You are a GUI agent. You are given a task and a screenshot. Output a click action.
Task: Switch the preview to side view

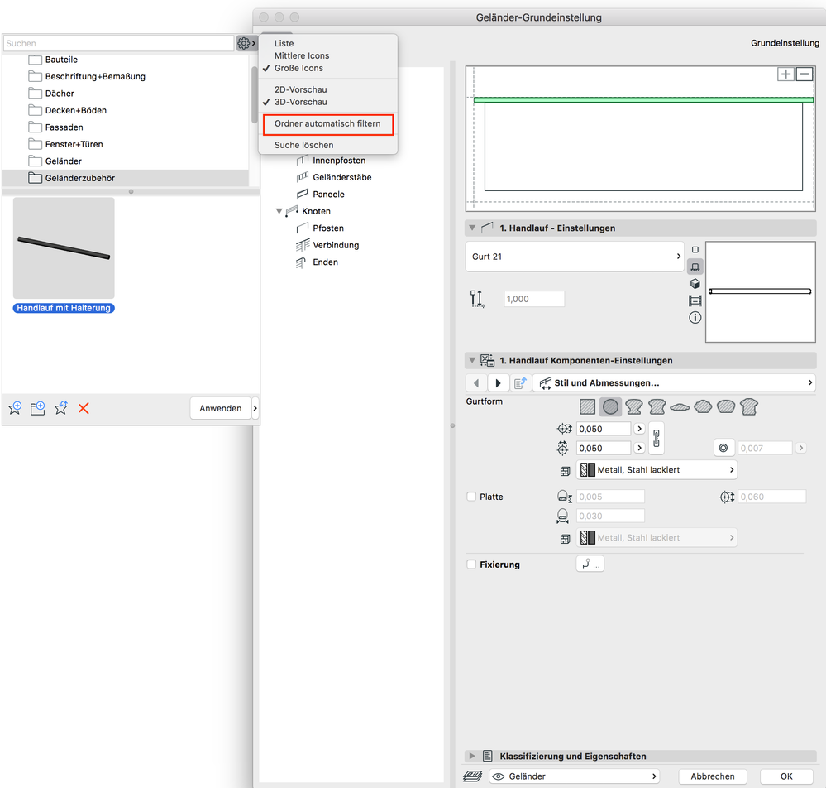tap(695, 267)
